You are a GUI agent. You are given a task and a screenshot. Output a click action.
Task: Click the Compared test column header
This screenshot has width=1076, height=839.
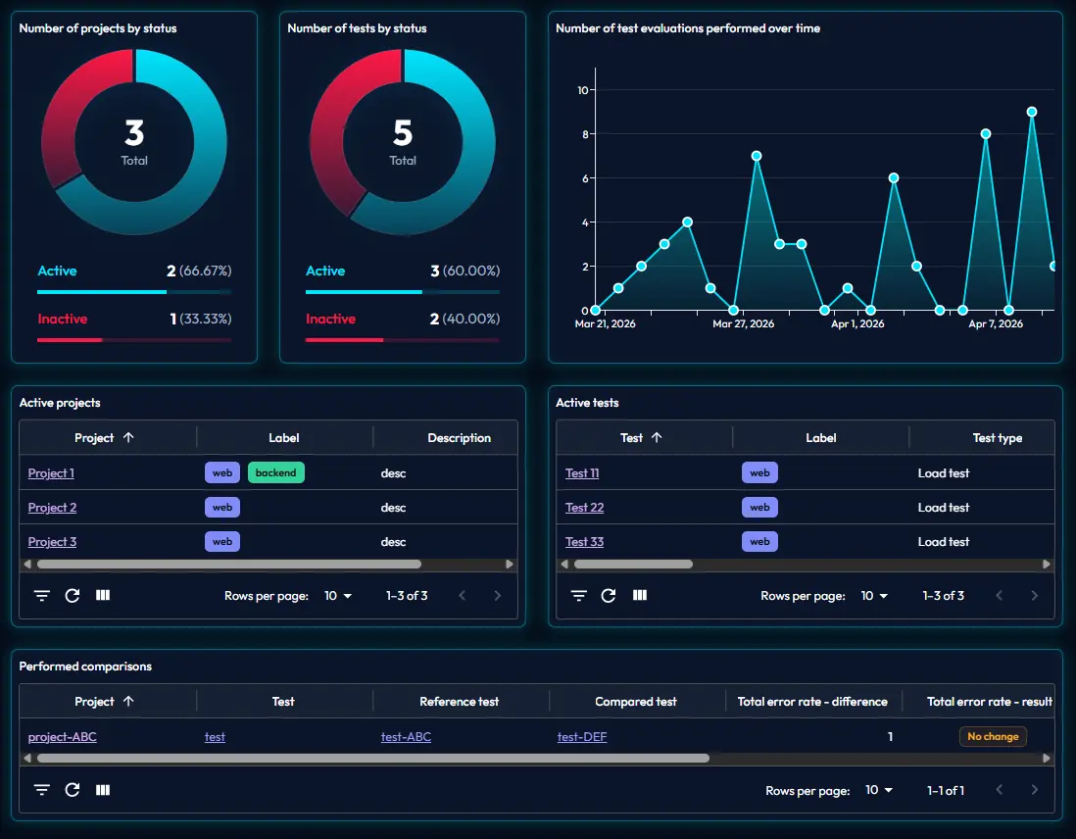click(x=635, y=701)
